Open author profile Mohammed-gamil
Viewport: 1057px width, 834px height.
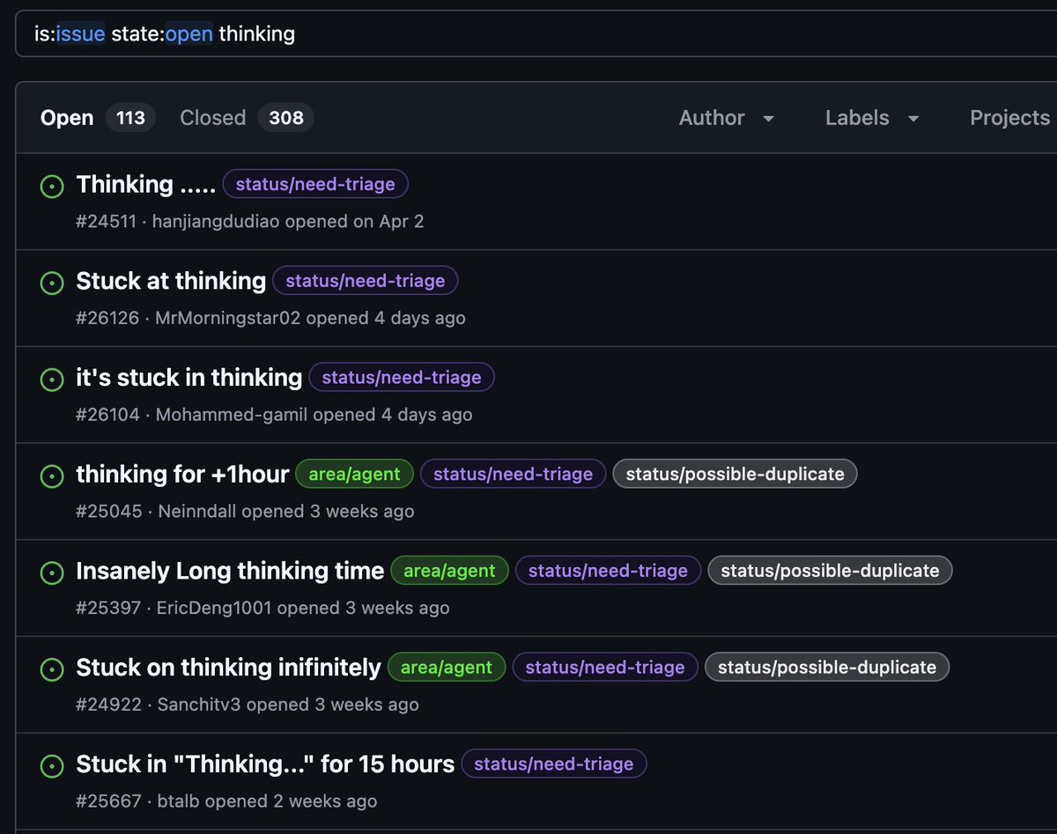pyautogui.click(x=232, y=415)
